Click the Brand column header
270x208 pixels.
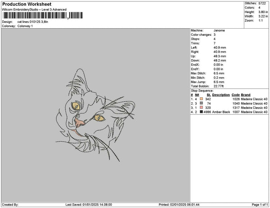point(246,95)
